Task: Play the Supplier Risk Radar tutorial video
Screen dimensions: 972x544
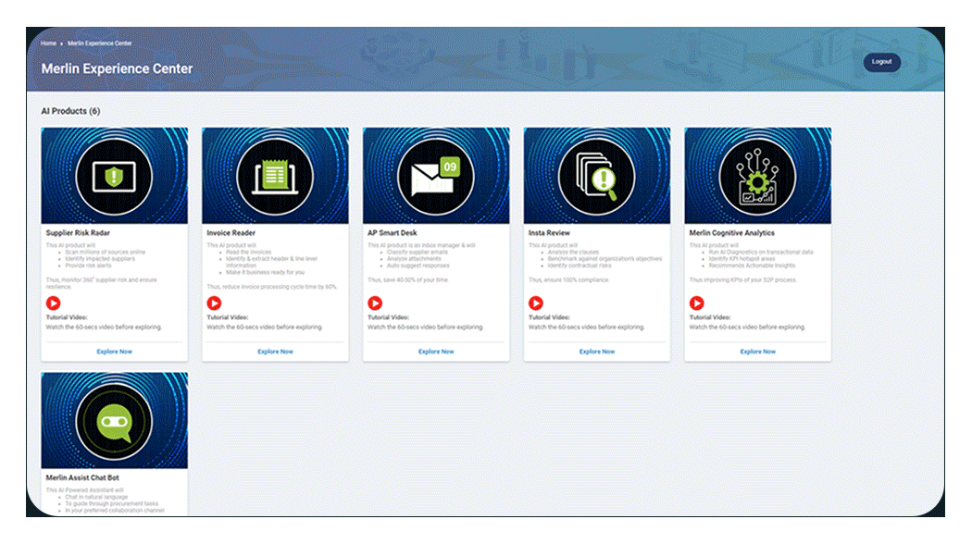Action: (x=54, y=303)
